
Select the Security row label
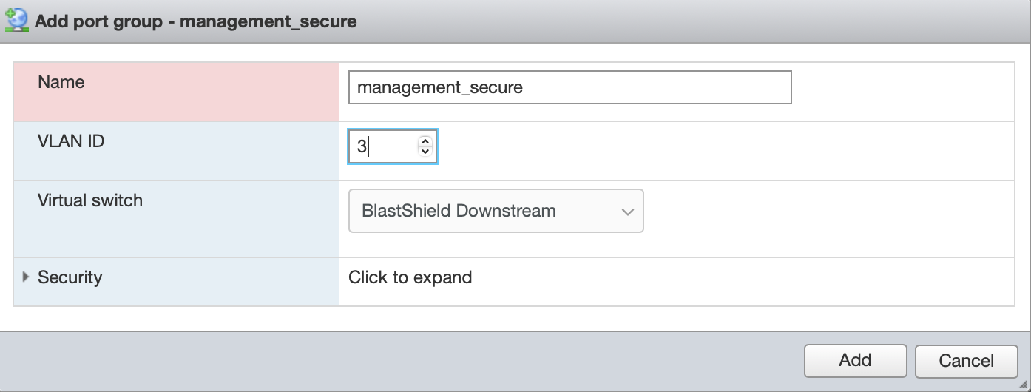[70, 277]
